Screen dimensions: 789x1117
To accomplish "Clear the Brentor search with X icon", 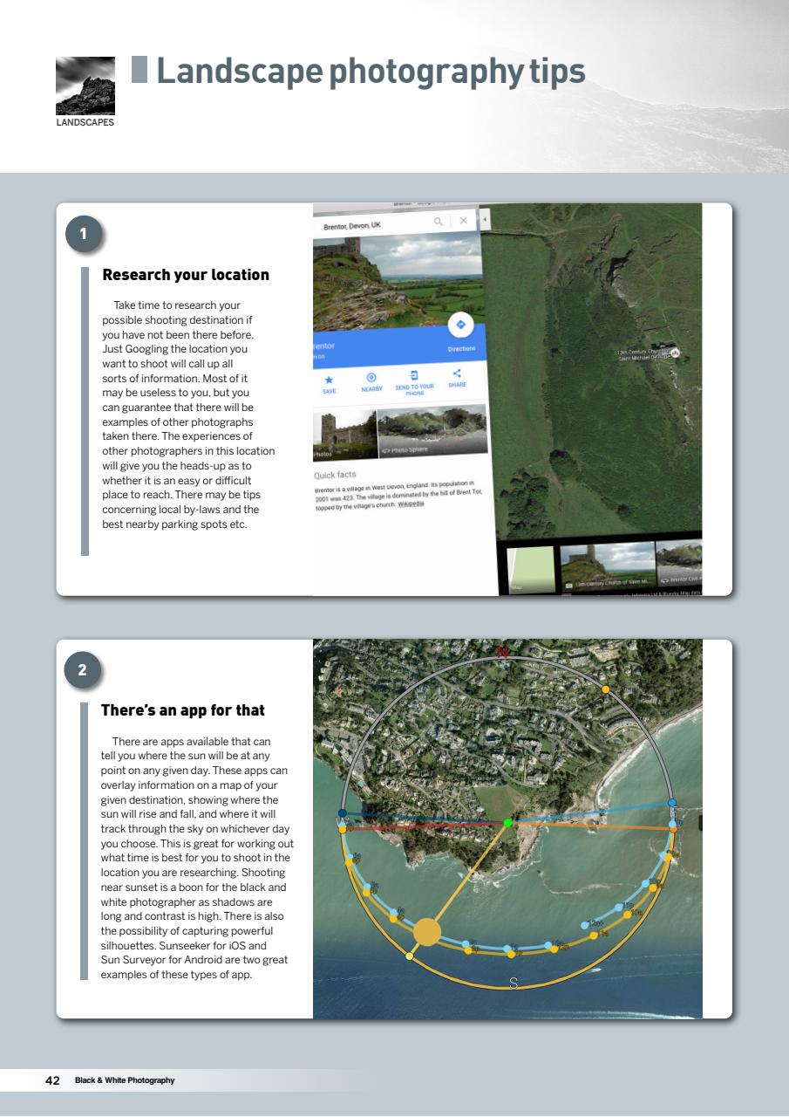I will click(x=464, y=221).
